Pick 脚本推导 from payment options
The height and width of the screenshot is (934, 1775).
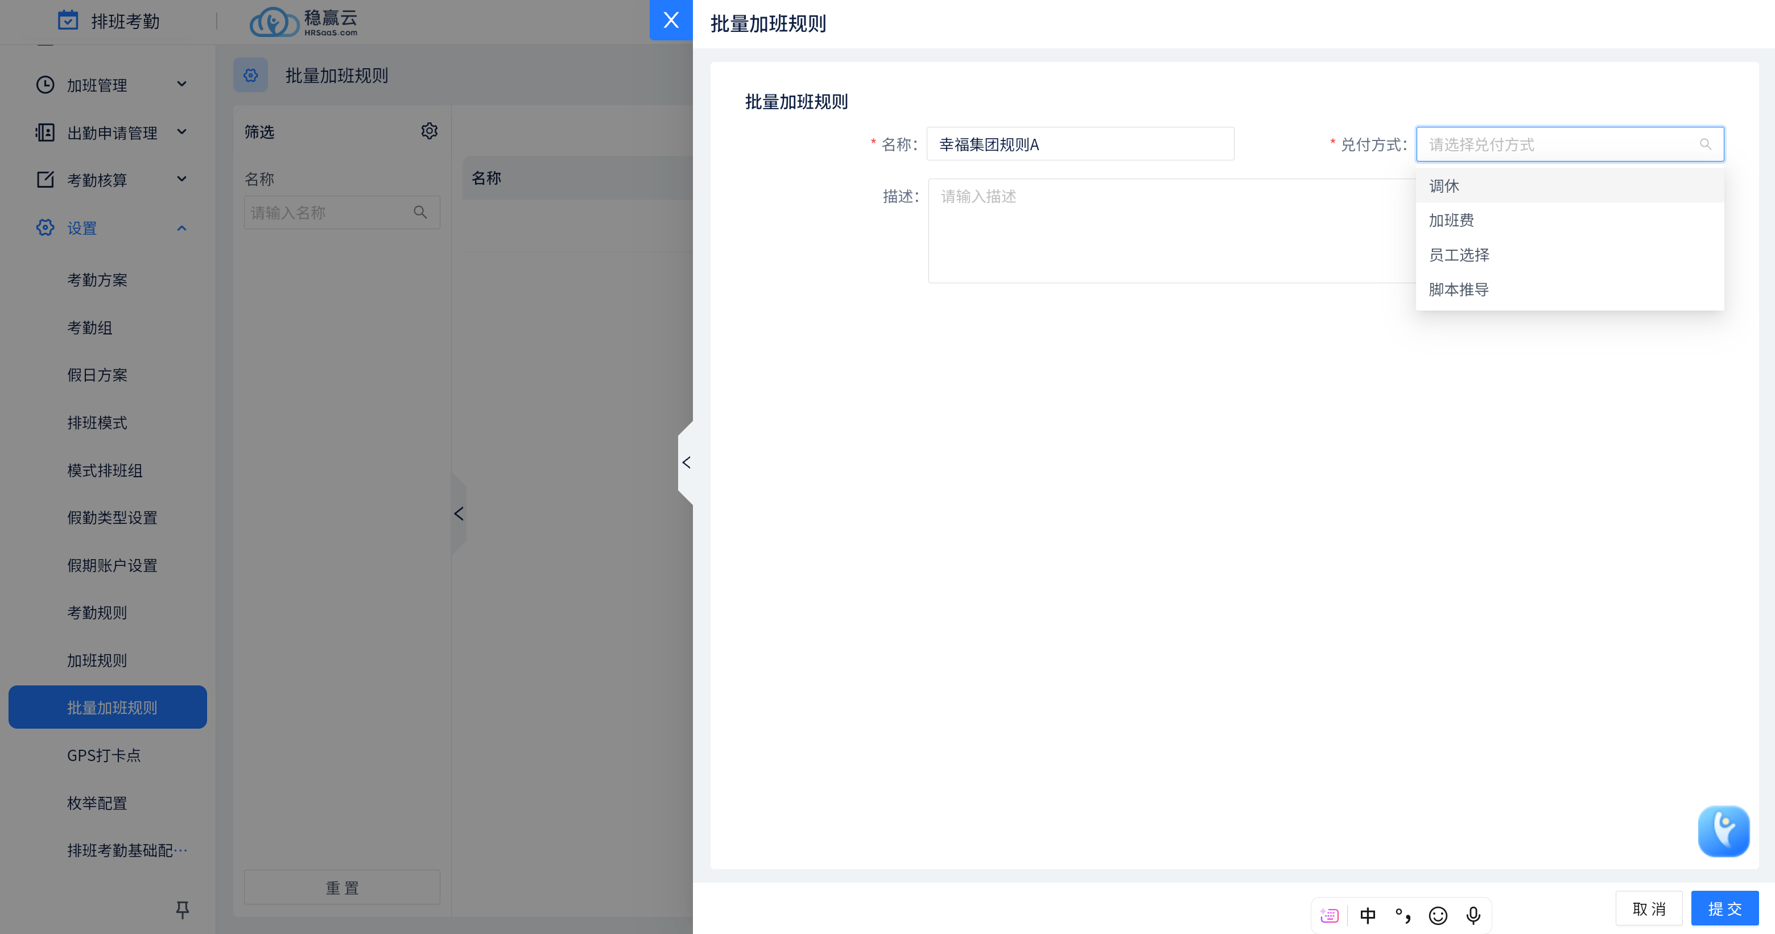pos(1459,290)
